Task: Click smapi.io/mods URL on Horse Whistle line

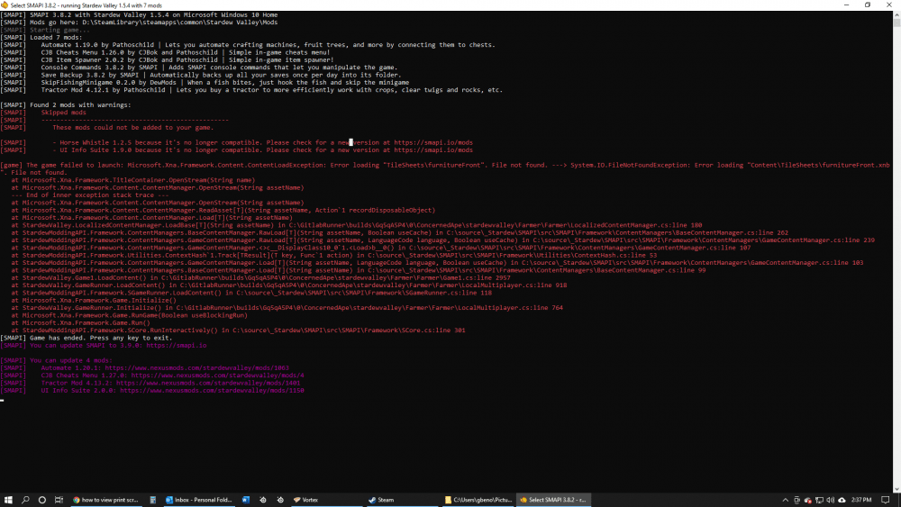Action: click(x=433, y=142)
